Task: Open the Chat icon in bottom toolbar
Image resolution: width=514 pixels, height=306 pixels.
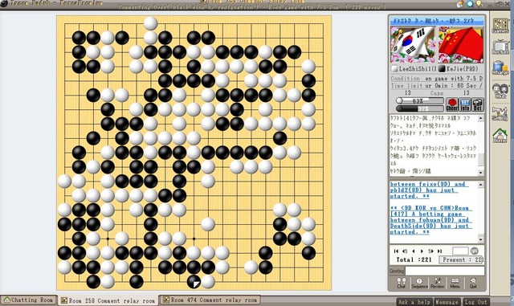Action: pyautogui.click(x=402, y=283)
